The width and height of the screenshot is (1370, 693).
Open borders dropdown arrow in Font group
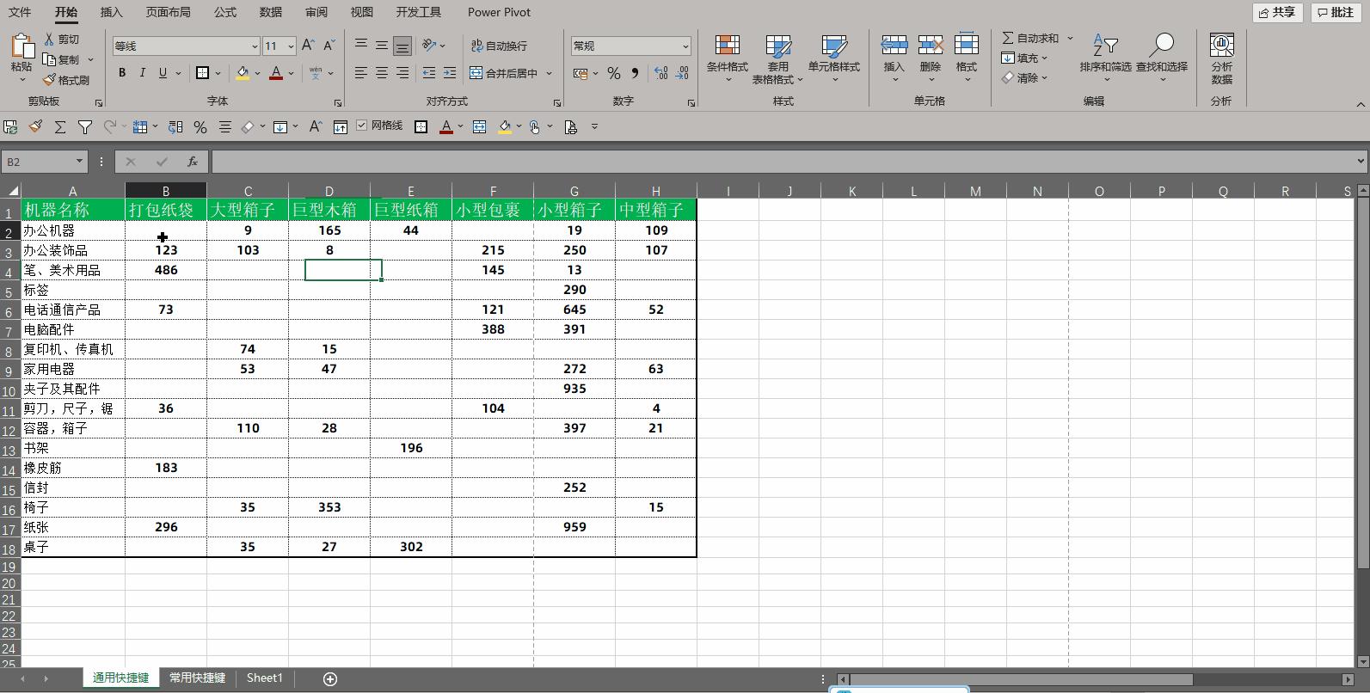(x=218, y=73)
